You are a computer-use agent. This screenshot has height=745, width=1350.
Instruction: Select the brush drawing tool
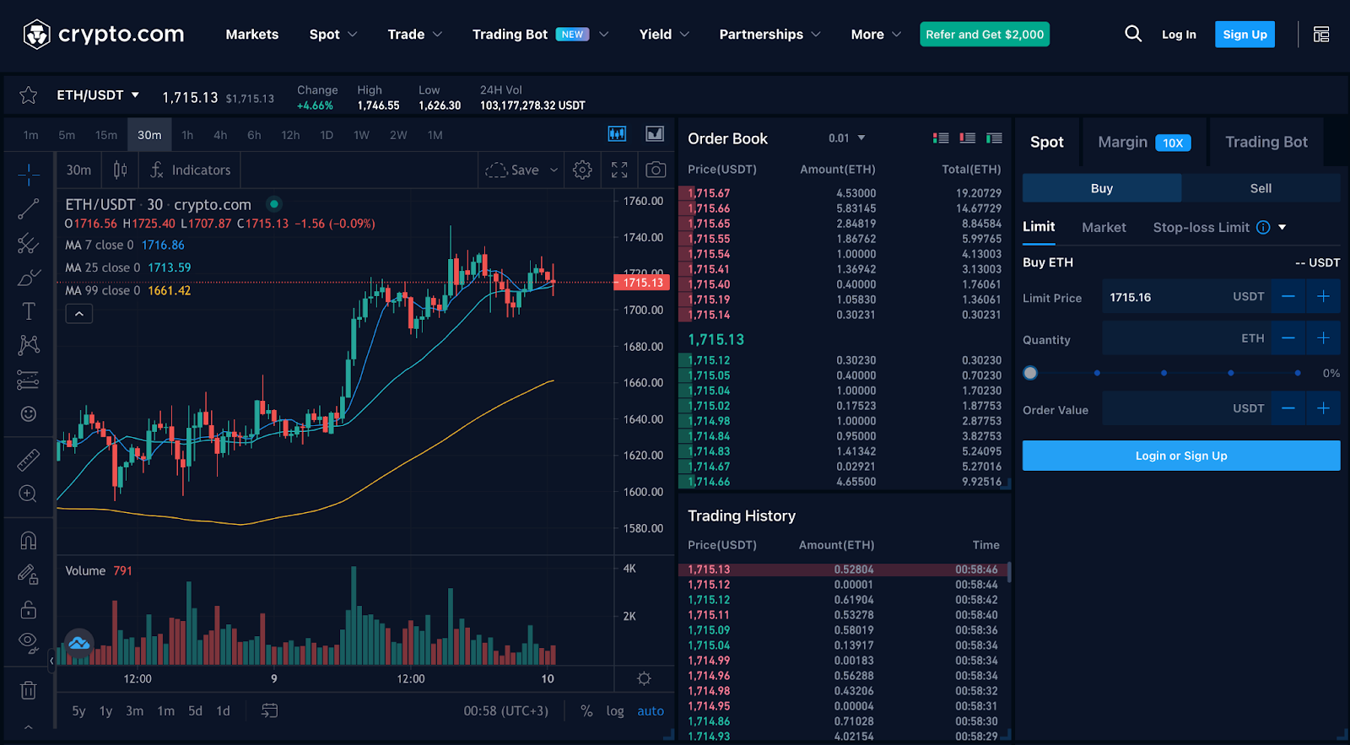pyautogui.click(x=28, y=278)
